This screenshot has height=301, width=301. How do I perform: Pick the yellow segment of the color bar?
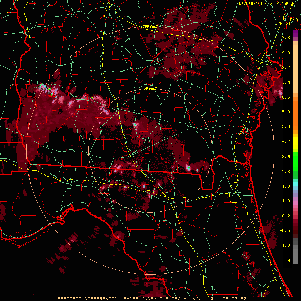295,143
